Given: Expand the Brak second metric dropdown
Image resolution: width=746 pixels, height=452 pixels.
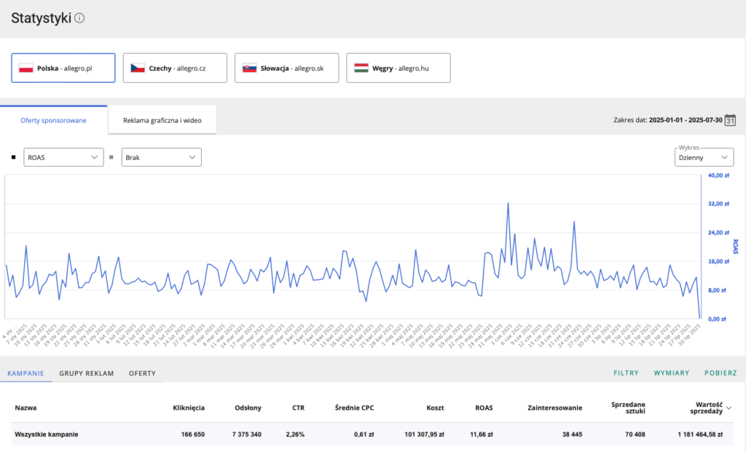Looking at the screenshot, I should pos(161,156).
